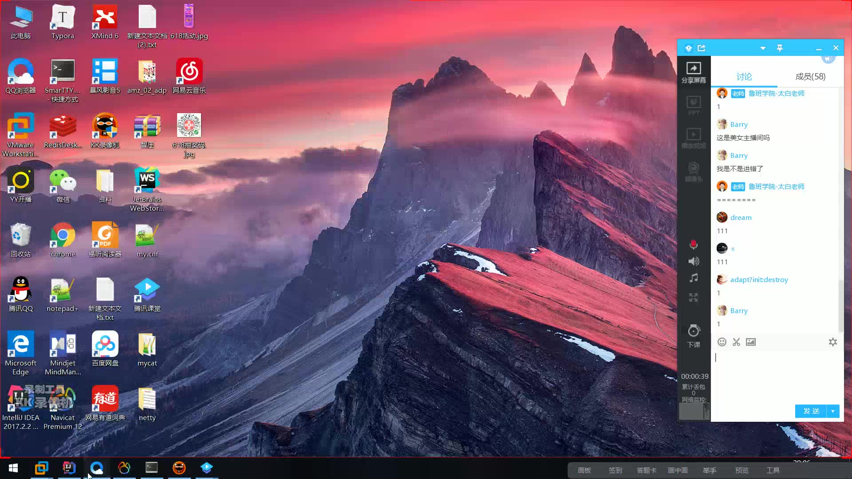Open the 画板 drawing board tool
The height and width of the screenshot is (479, 852).
pyautogui.click(x=584, y=470)
